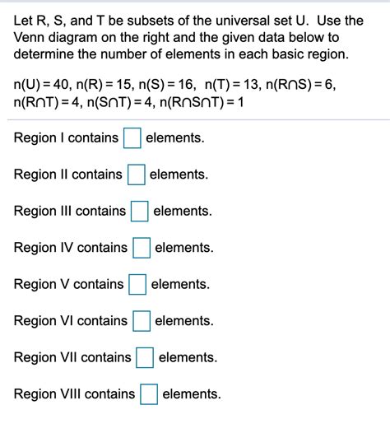Click the n(R∩S) = 6 given value
The image size is (390, 433).
300,84
